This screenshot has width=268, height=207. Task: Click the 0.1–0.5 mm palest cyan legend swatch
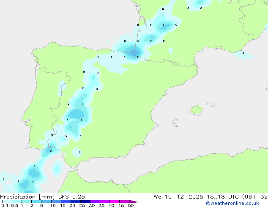[x=7, y=202]
